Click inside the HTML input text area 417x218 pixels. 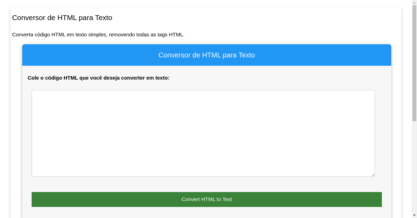(203, 133)
